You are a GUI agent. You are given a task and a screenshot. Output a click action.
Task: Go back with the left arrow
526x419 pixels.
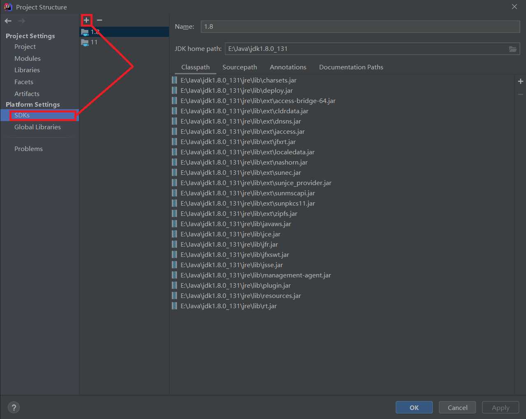click(8, 21)
